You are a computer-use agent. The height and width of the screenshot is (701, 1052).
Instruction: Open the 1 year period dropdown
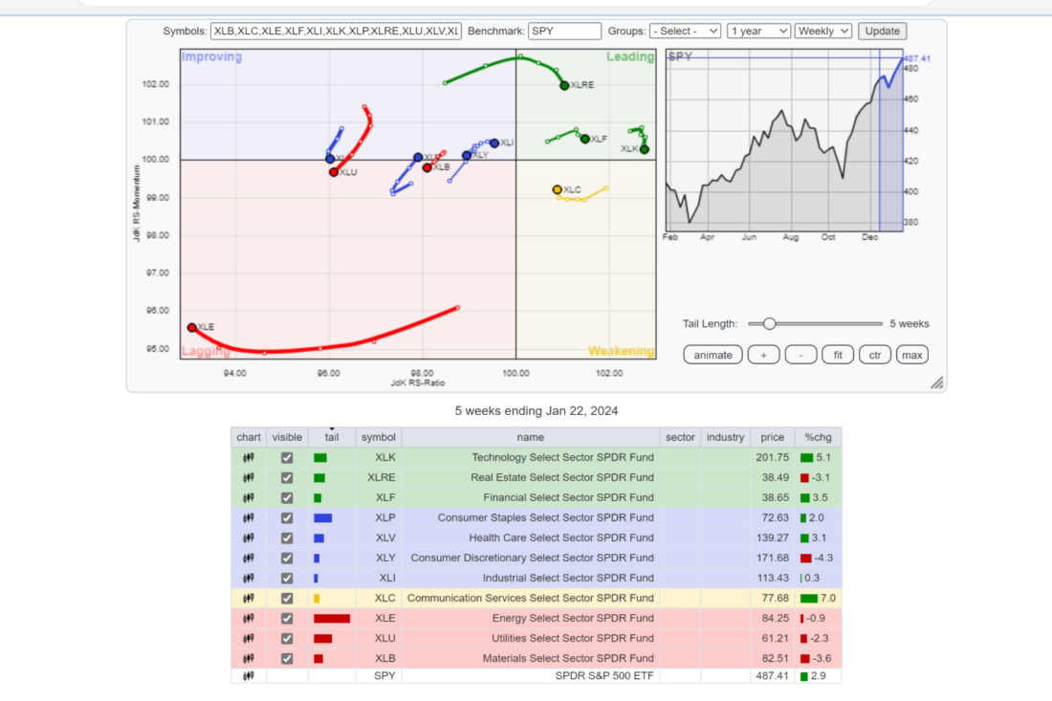[x=758, y=31]
